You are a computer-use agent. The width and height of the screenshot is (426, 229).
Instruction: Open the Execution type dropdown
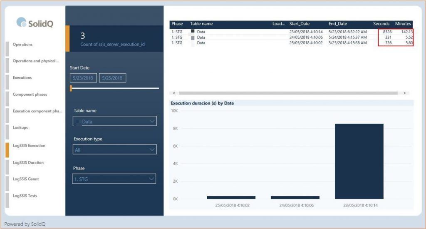tap(115, 149)
